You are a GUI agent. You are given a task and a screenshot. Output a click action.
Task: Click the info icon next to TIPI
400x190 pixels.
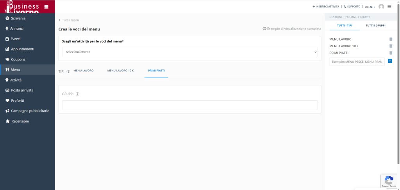tap(68, 71)
